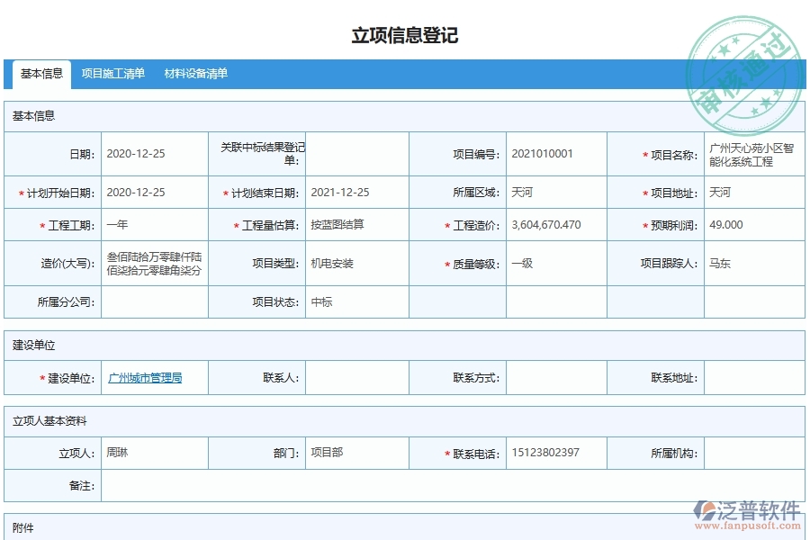
Task: Collapse the 基本信息 section header
Action: coord(34,115)
